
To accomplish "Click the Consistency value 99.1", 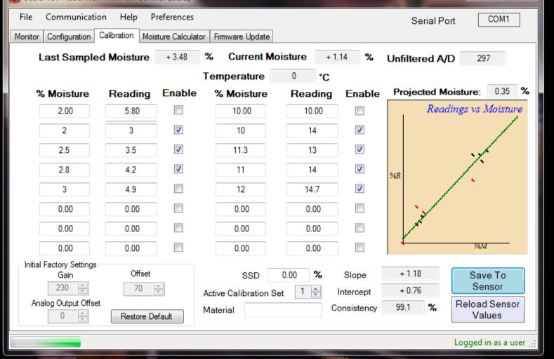I will point(403,307).
